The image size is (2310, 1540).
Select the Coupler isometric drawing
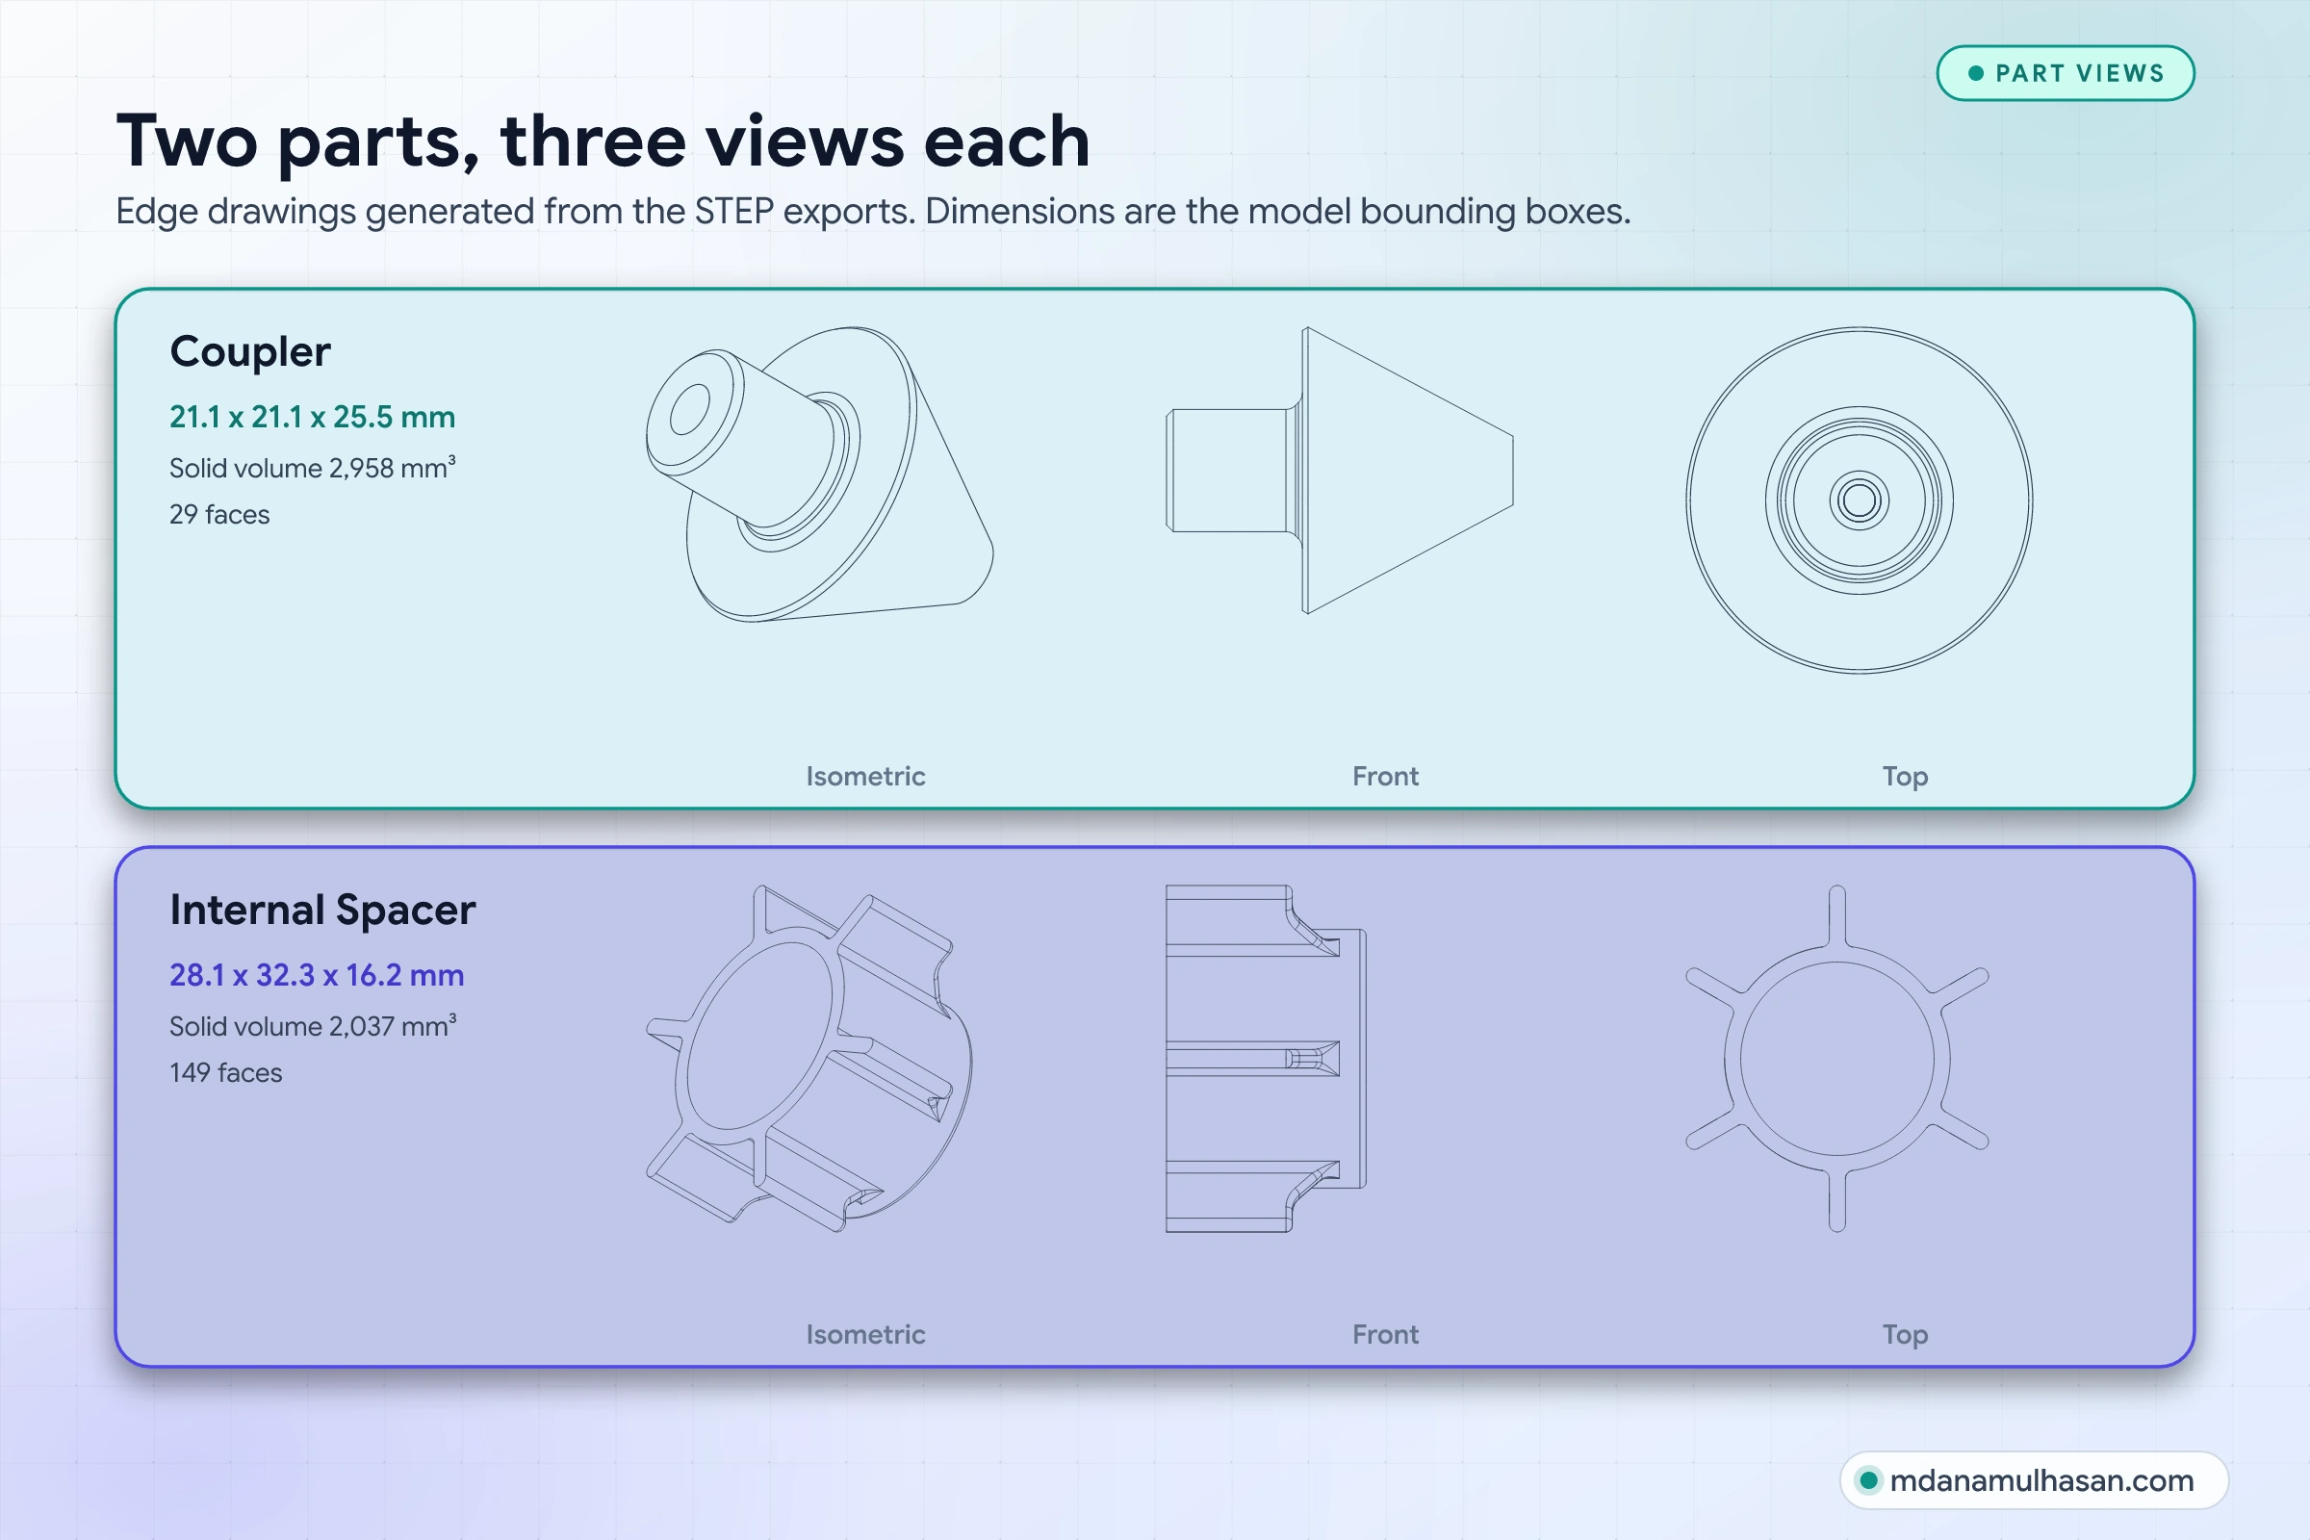(x=819, y=475)
